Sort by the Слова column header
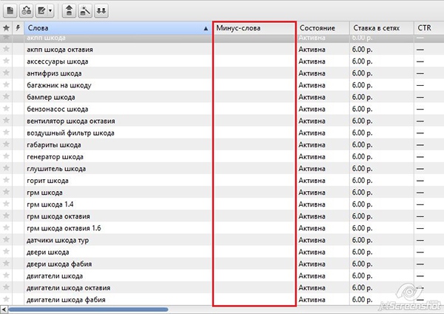The height and width of the screenshot is (314, 444). click(x=118, y=28)
